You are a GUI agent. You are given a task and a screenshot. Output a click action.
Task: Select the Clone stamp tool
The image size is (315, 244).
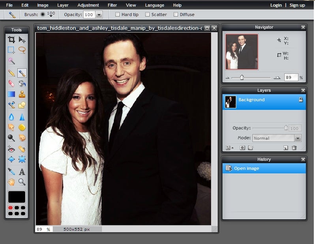[x=22, y=94]
